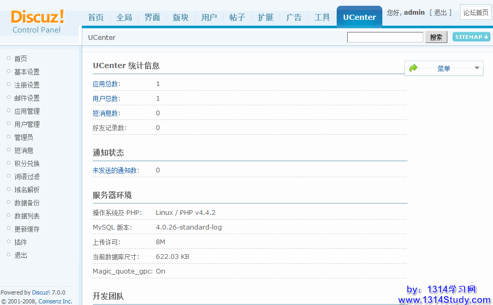
Task: Click the 未发送的通知数 link
Action: tap(115, 170)
